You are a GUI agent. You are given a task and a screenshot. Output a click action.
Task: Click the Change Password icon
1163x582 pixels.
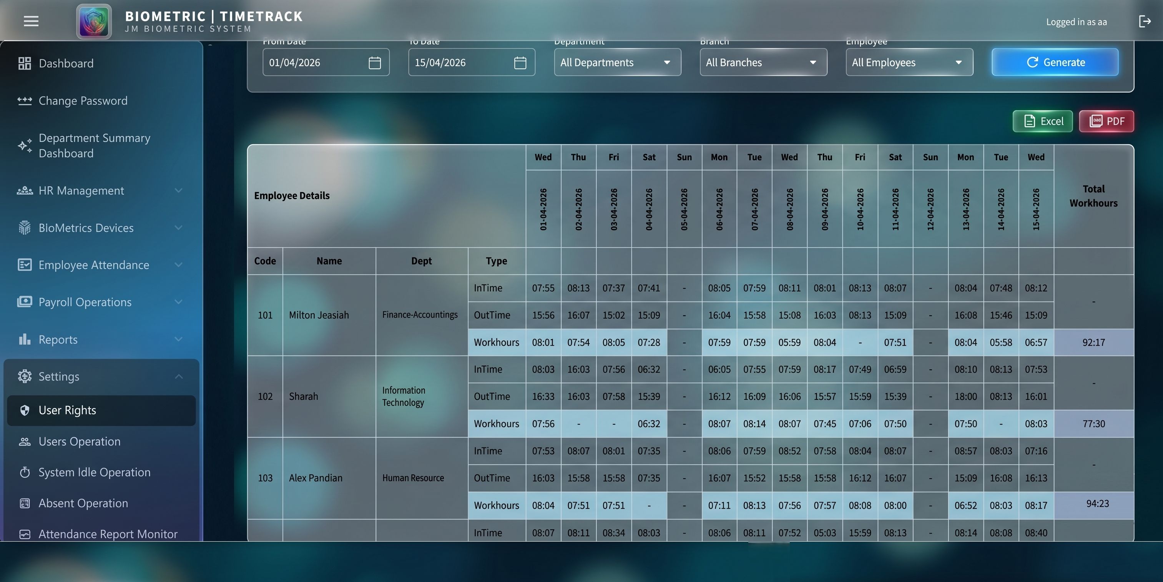tap(24, 100)
